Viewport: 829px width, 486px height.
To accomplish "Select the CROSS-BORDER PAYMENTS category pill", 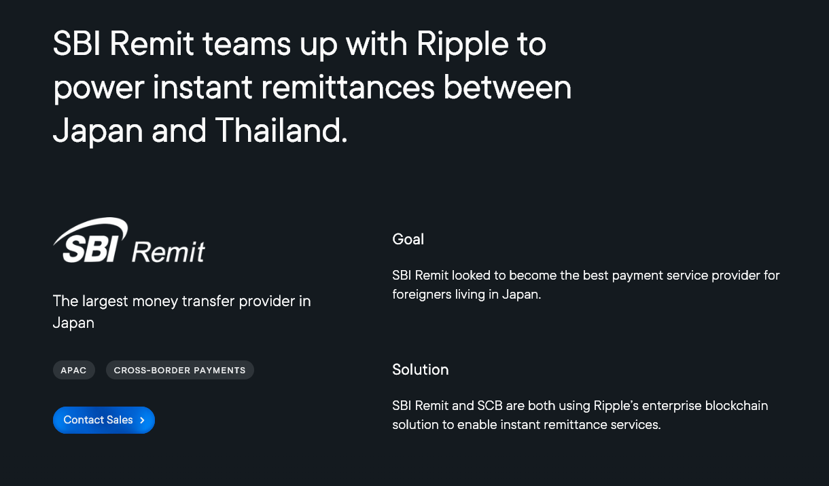I will click(x=179, y=370).
